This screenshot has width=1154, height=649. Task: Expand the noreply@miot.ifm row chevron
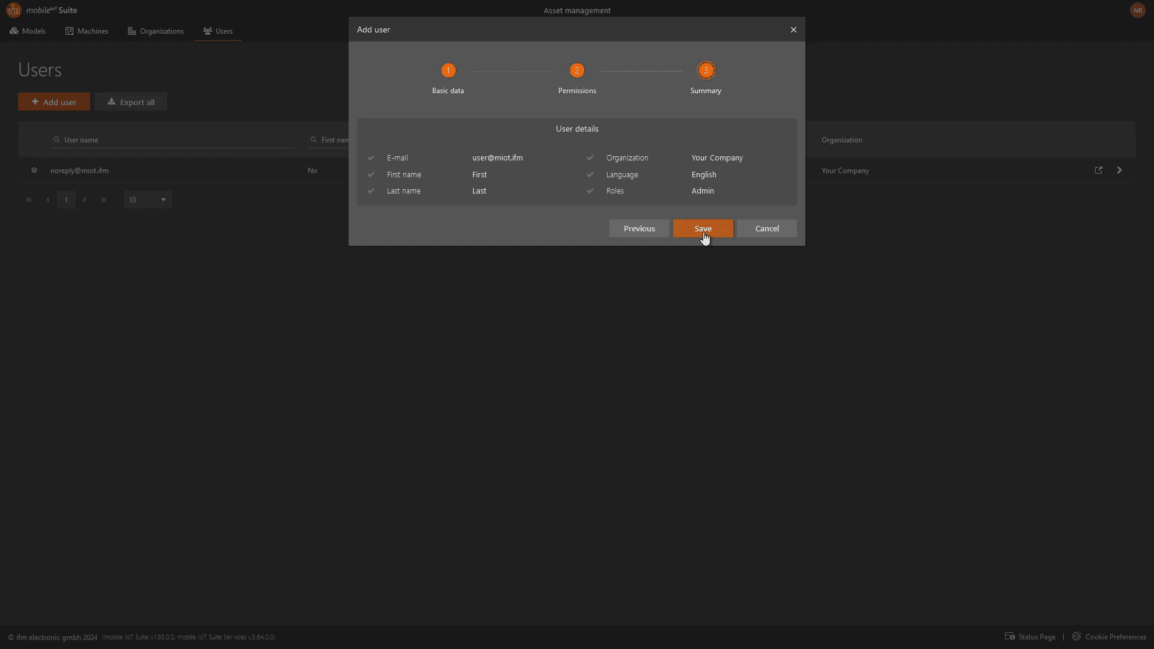tap(1119, 170)
